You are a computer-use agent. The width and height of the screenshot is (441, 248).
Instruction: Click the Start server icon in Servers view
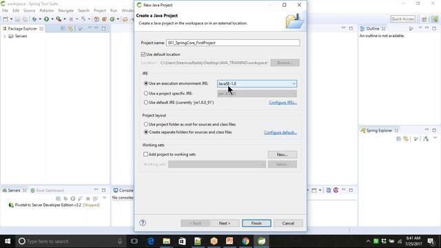click(73, 198)
